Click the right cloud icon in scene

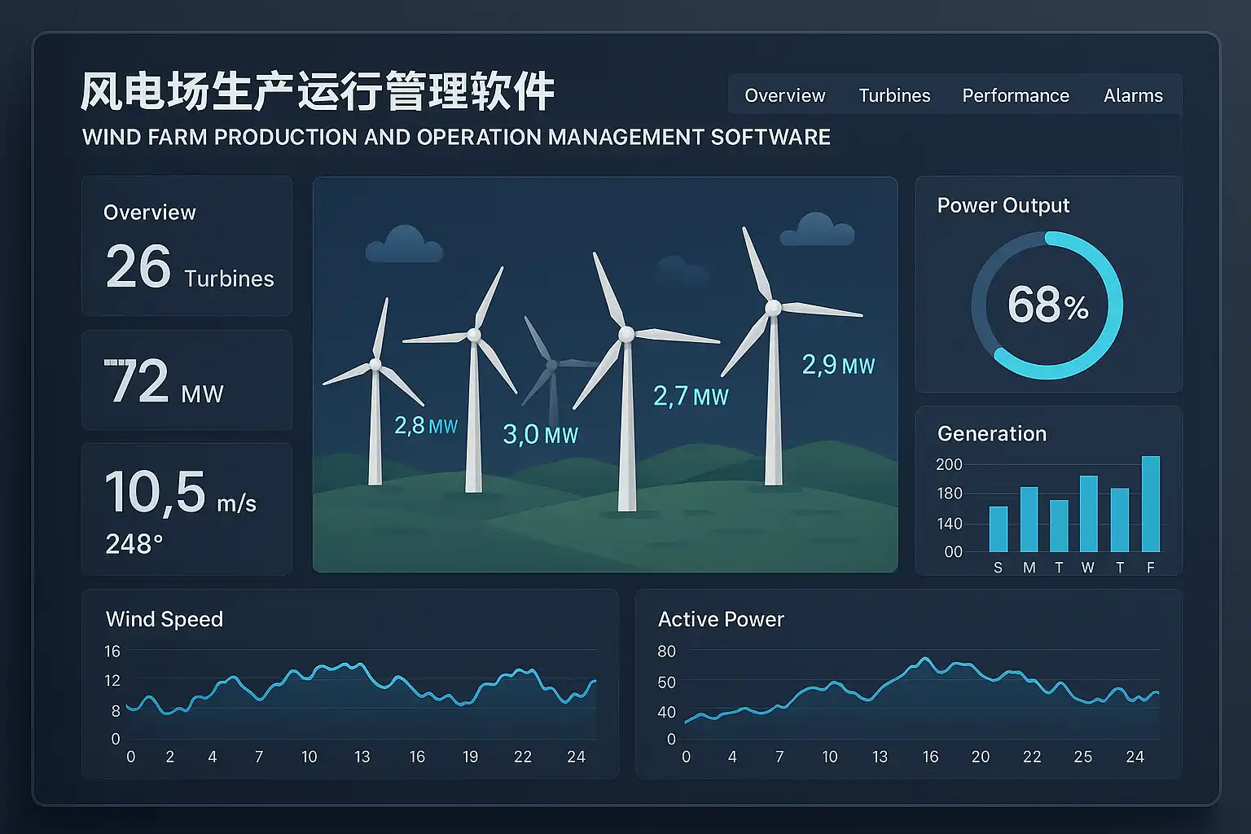[817, 230]
